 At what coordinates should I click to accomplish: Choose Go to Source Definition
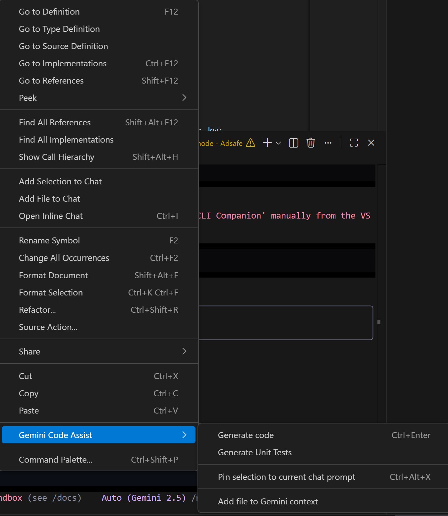coord(99,46)
